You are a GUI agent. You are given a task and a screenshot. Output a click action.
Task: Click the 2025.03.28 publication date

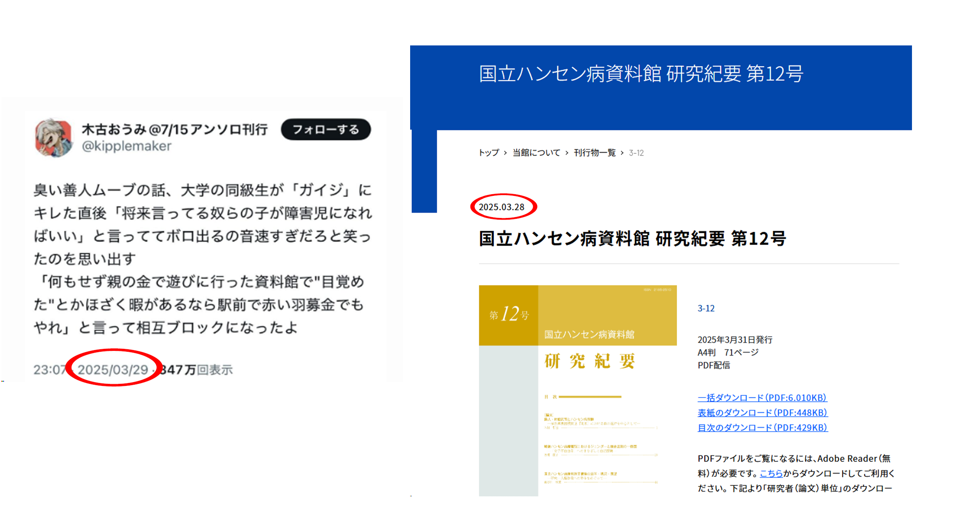501,207
